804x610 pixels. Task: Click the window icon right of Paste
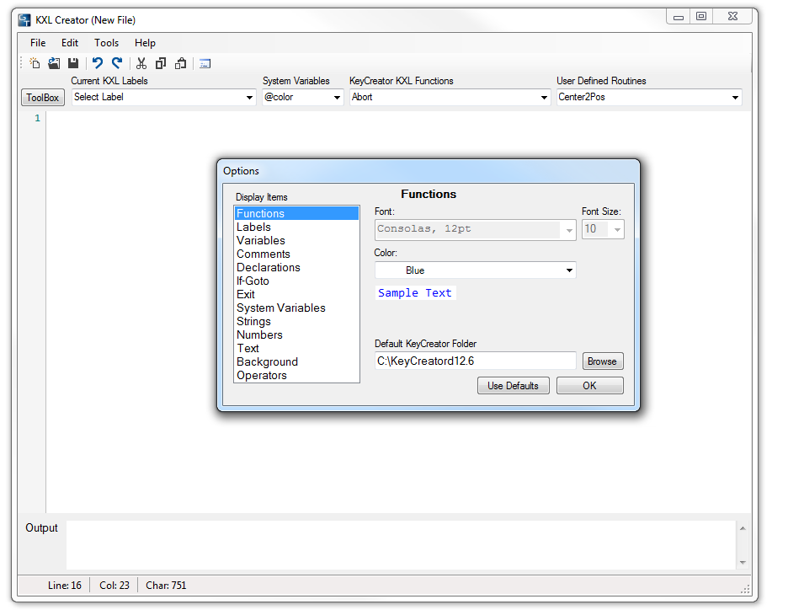(205, 63)
